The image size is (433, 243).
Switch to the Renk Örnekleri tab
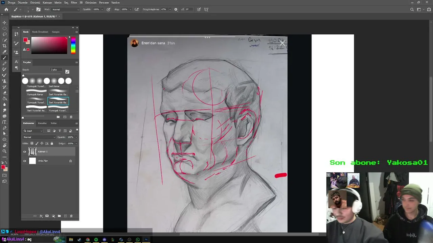tap(40, 32)
